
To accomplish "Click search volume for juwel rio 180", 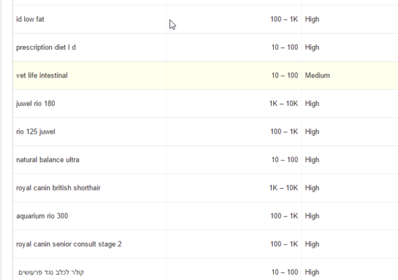I will point(283,104).
